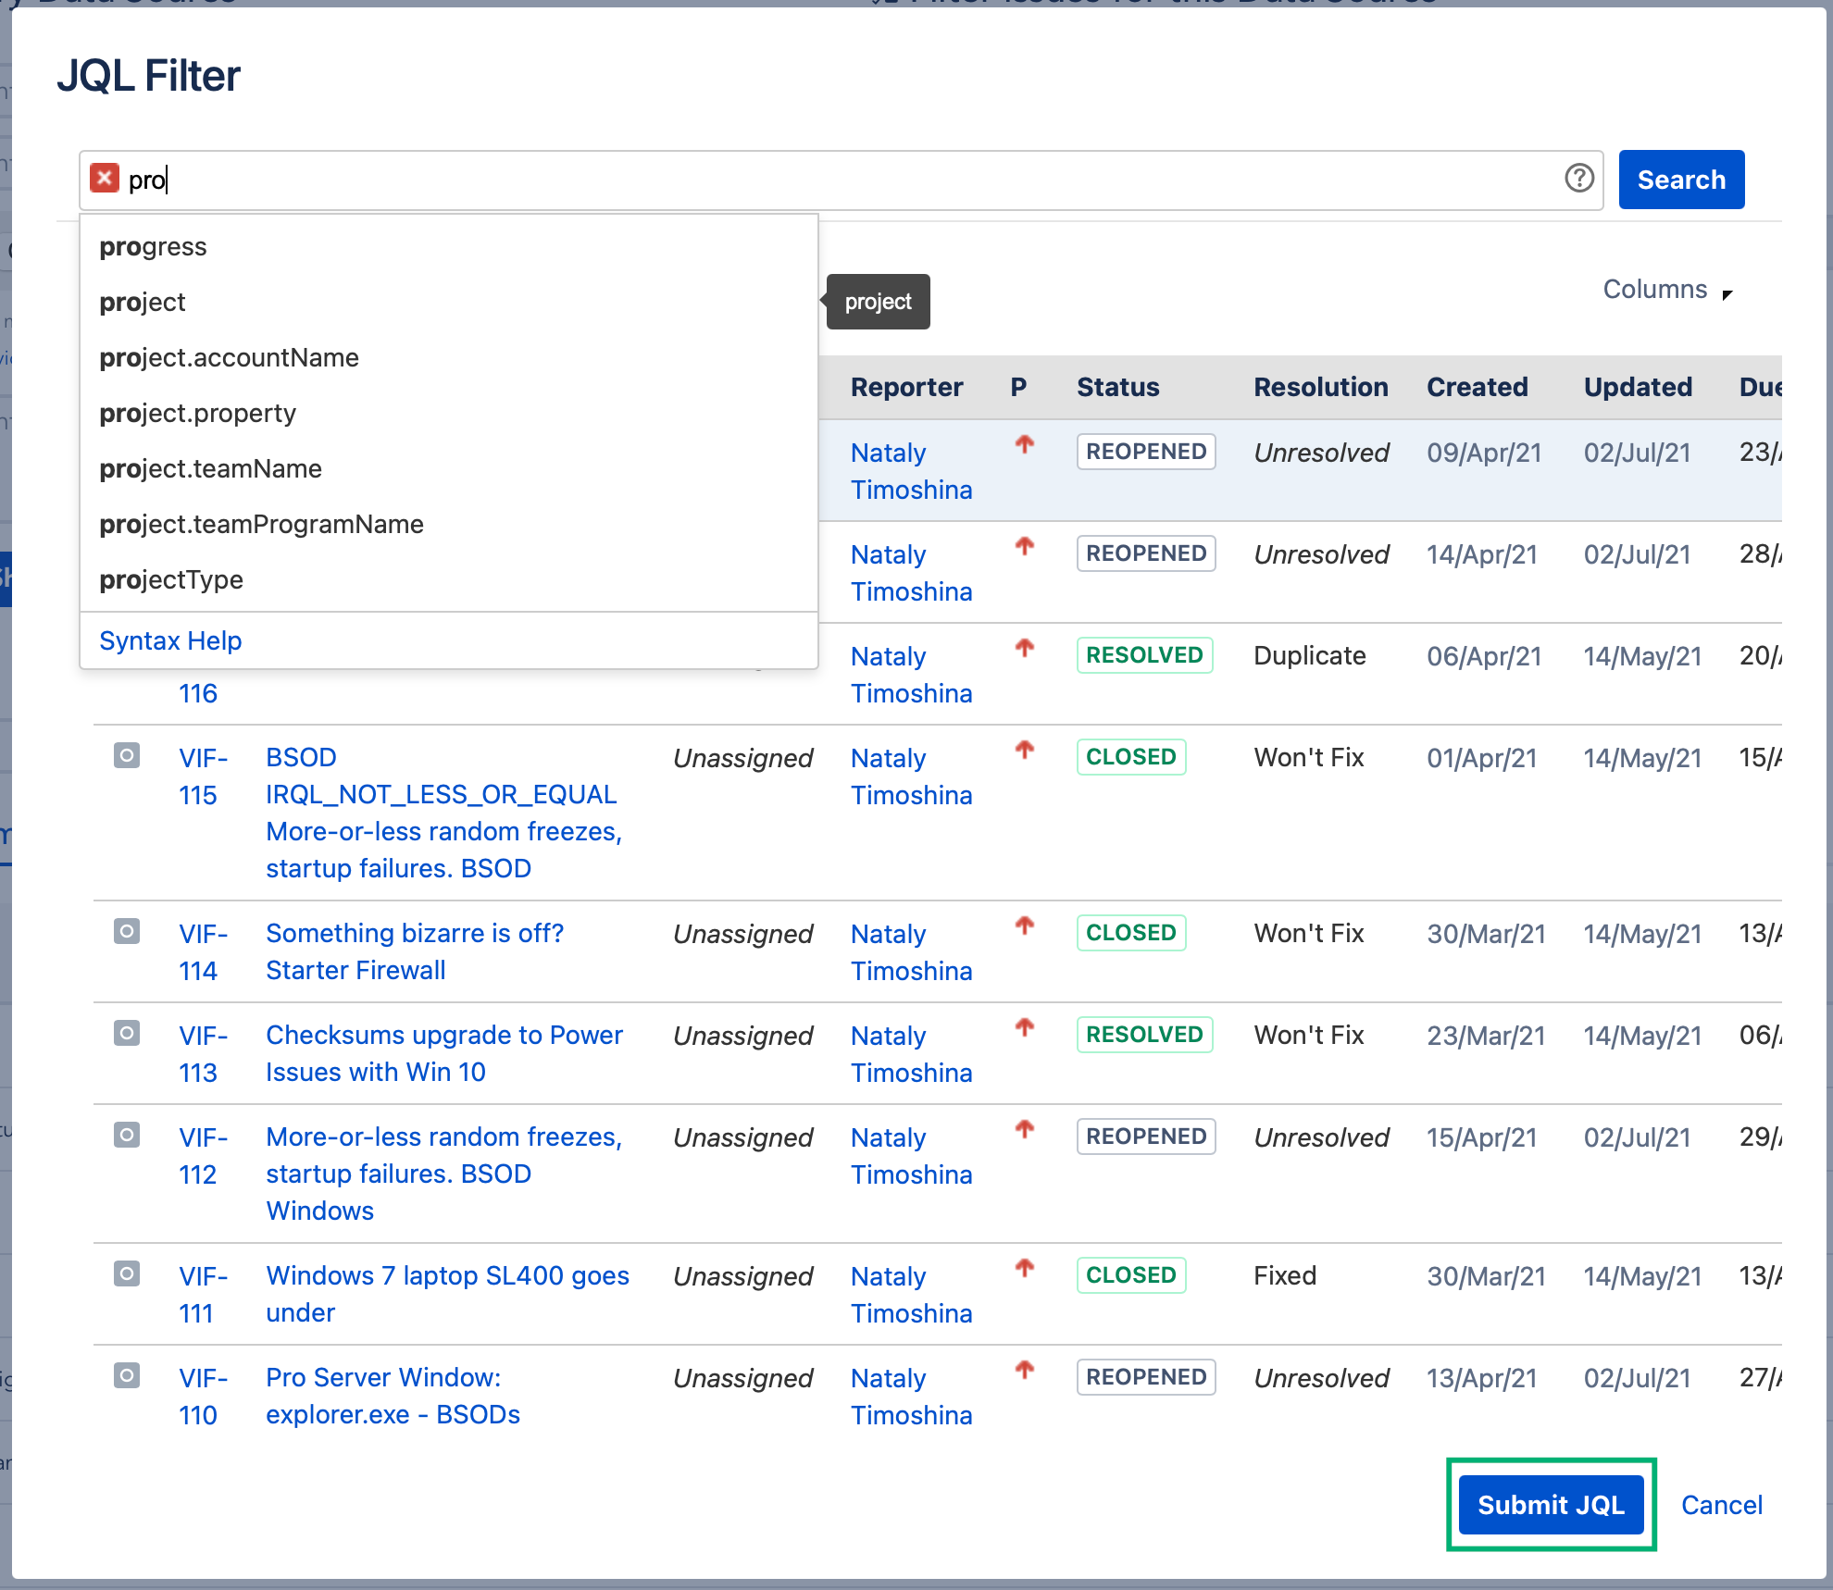Clear the query using the red X icon
This screenshot has width=1833, height=1590.
(105, 178)
